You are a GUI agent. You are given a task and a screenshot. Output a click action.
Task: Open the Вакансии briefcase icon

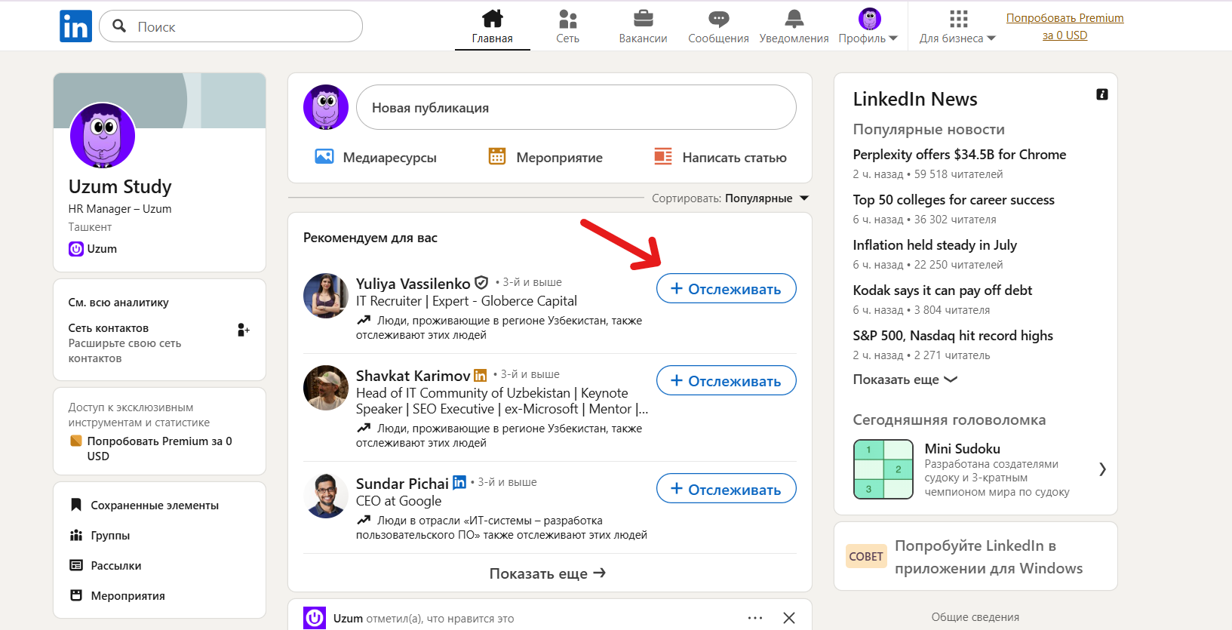[643, 19]
